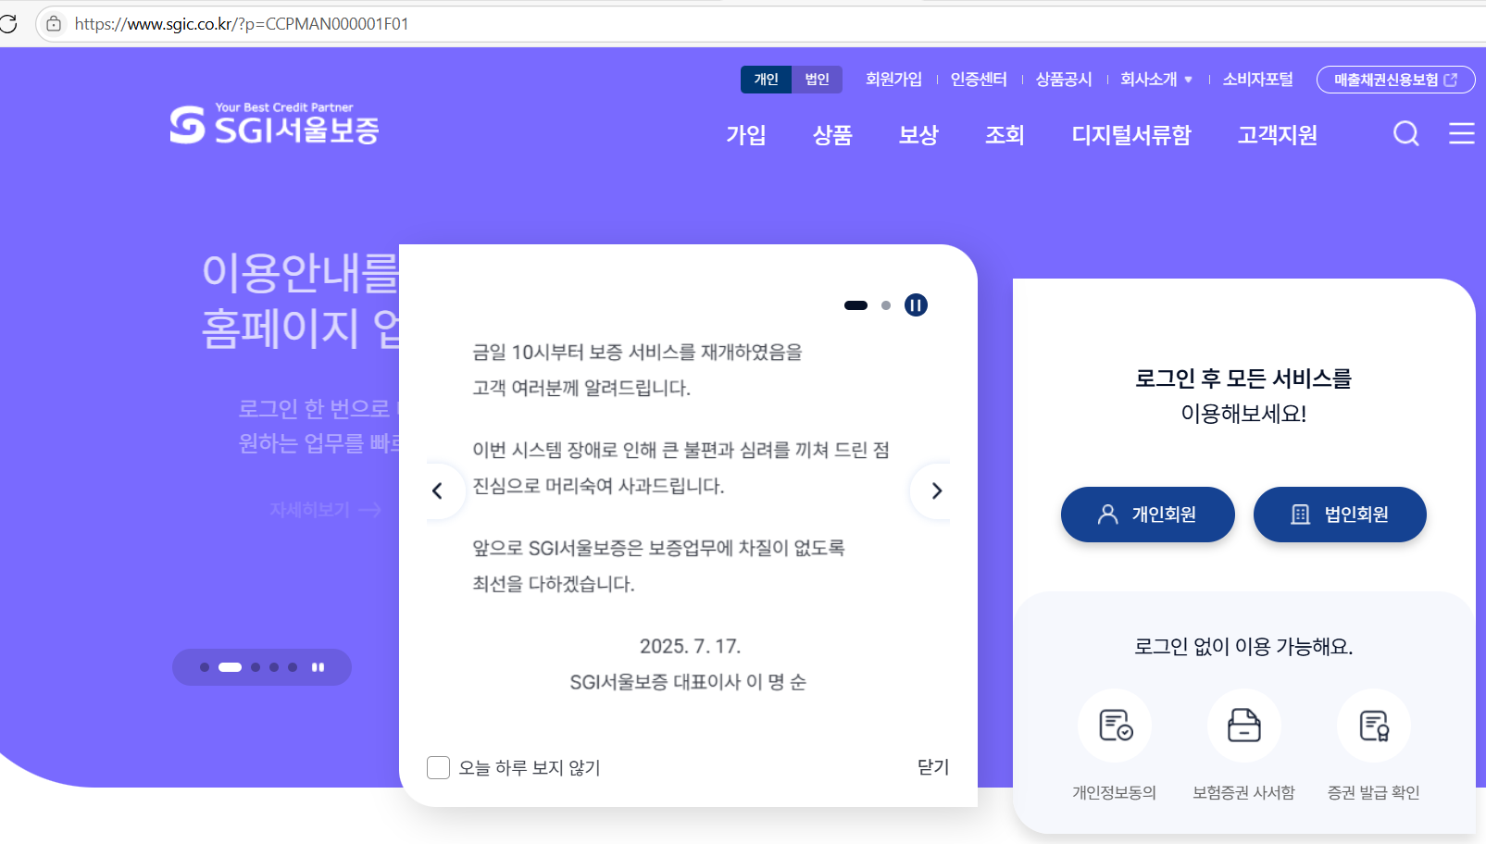Click the site security lock icon
The image size is (1486, 844).
[x=54, y=24]
